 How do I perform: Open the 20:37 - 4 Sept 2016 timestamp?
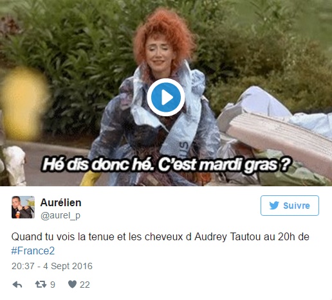pos(52,266)
